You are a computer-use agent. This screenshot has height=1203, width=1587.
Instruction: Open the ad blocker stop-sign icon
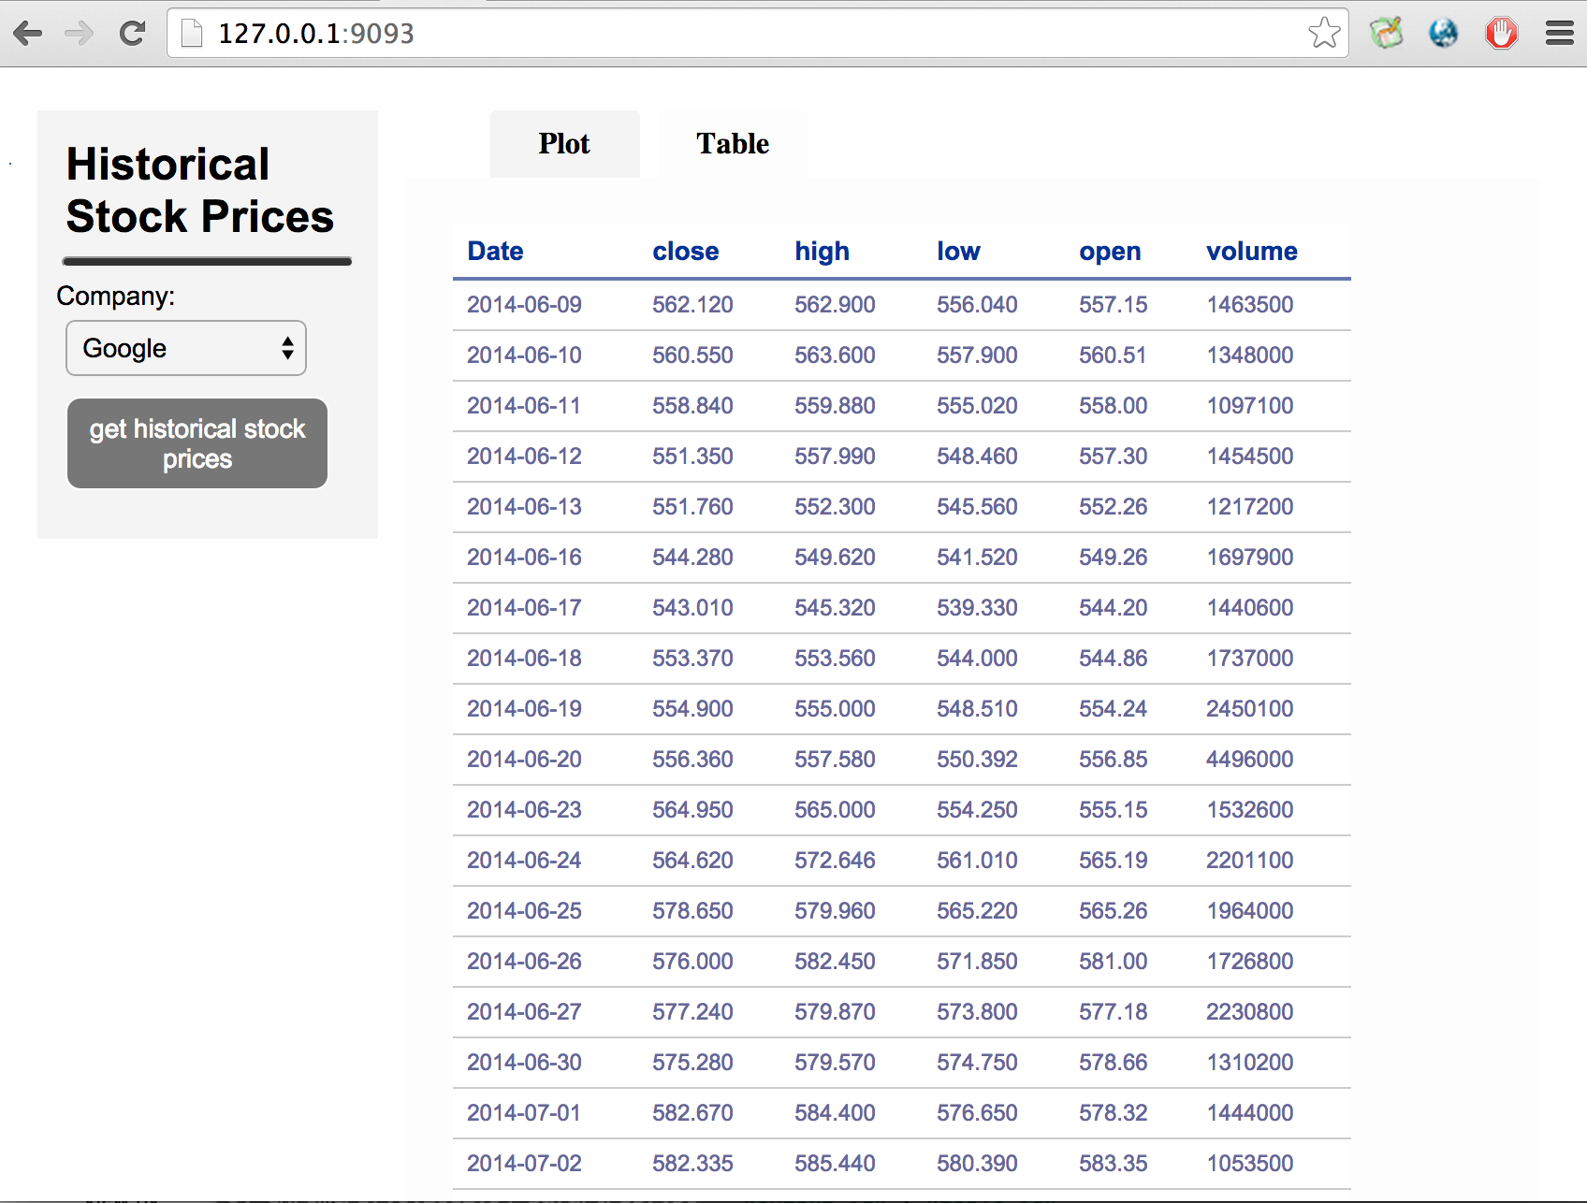[x=1501, y=33]
